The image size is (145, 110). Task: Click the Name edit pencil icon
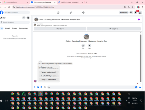click(x=90, y=46)
